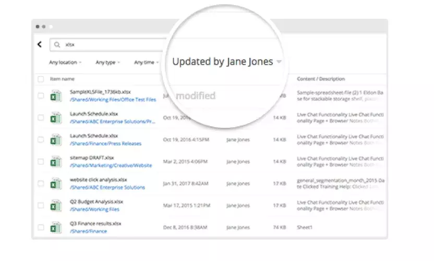Click the Excel icon of Q3 Finance results.xlsx
Image resolution: width=434 pixels, height=261 pixels.
click(56, 228)
